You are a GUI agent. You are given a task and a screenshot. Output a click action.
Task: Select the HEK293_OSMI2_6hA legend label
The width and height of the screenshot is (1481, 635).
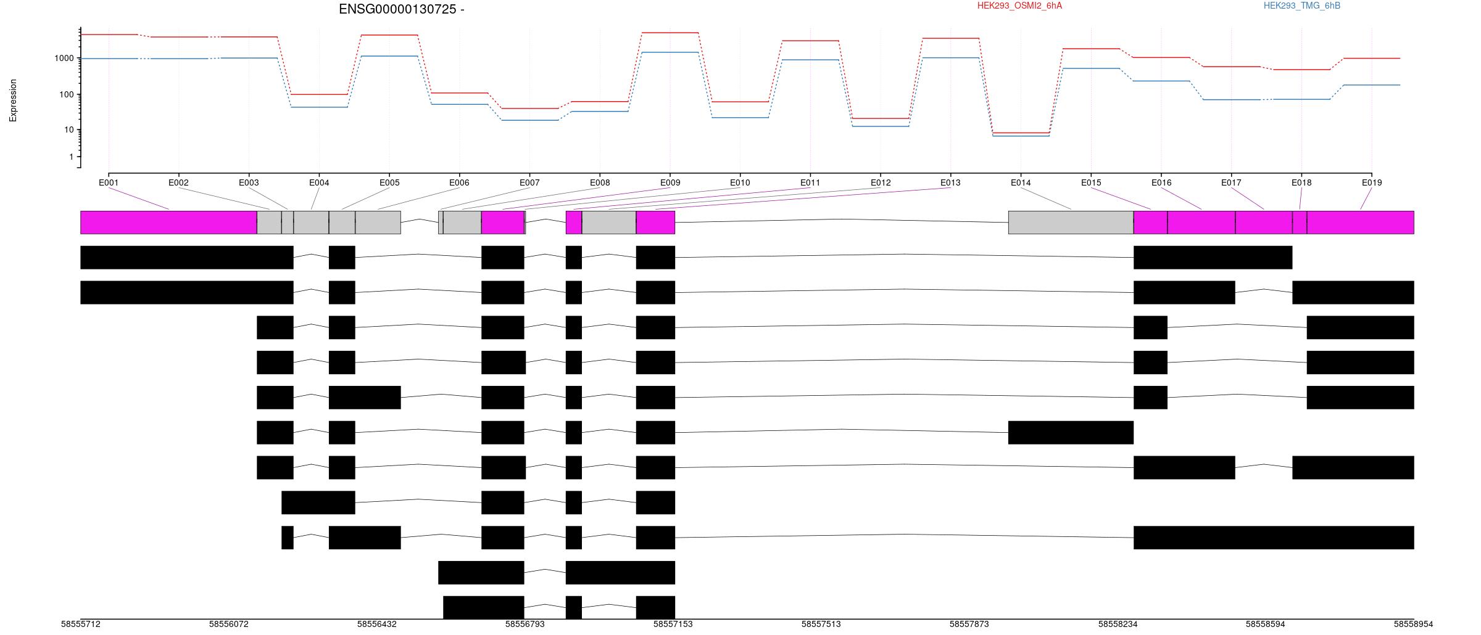(1019, 6)
